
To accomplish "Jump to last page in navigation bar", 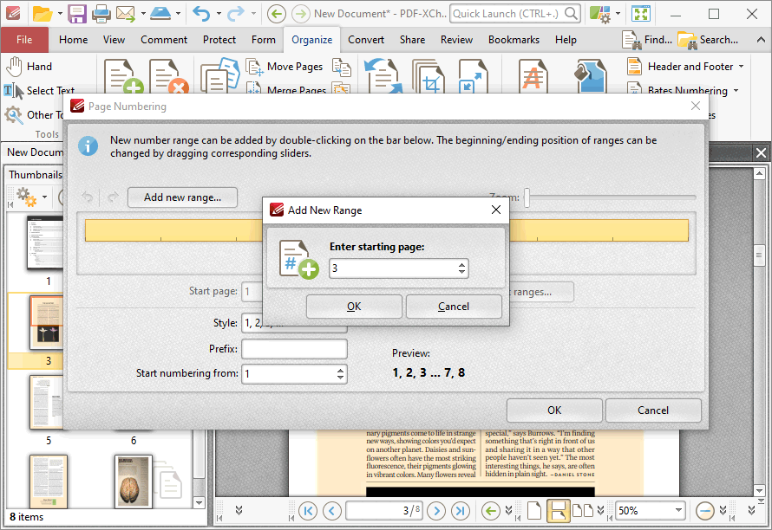I will click(461, 511).
